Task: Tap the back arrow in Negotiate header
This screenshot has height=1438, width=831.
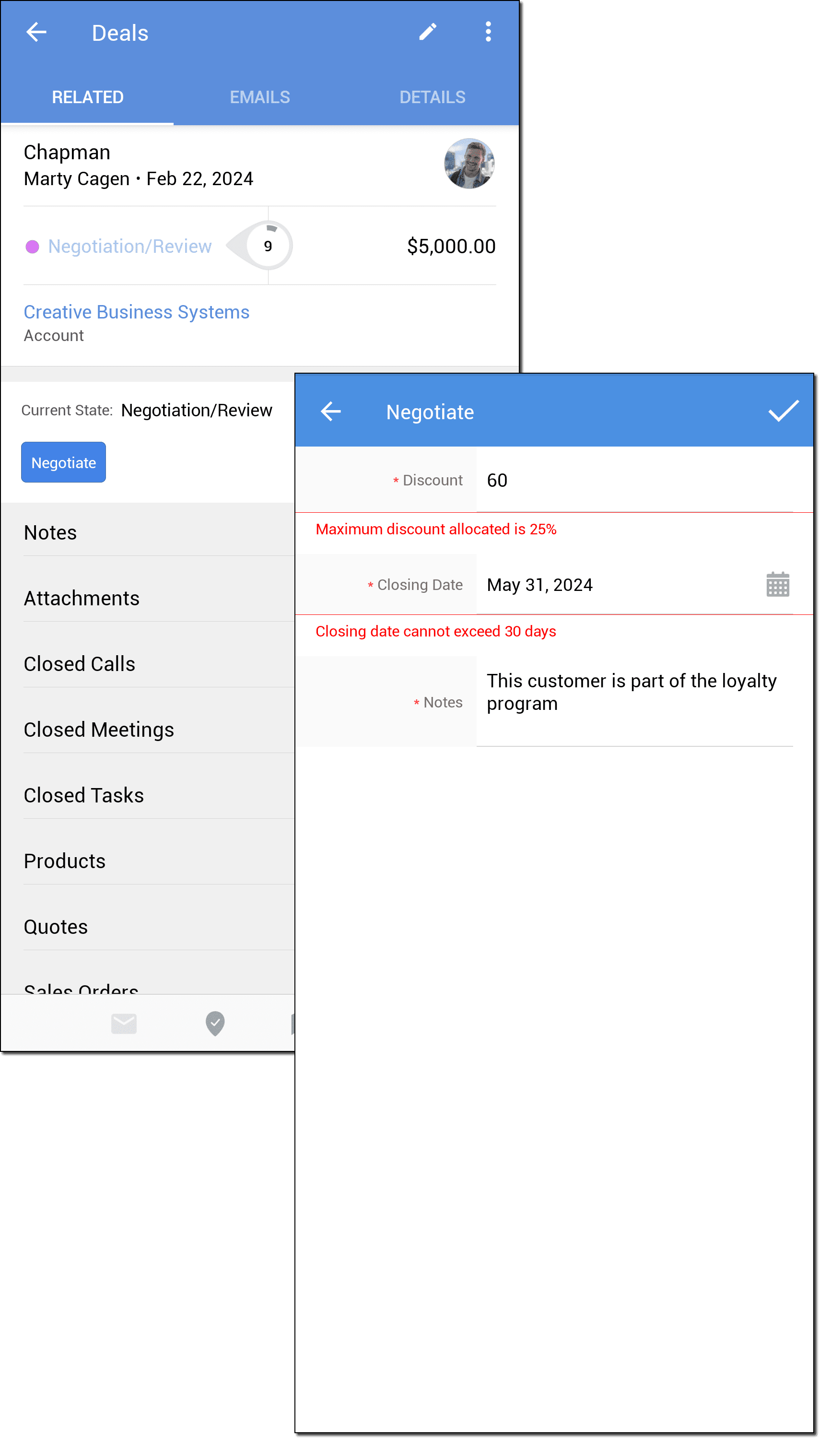Action: pos(331,412)
